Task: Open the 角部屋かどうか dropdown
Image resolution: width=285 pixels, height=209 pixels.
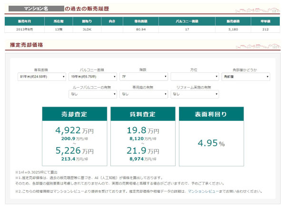Action: click(x=246, y=77)
